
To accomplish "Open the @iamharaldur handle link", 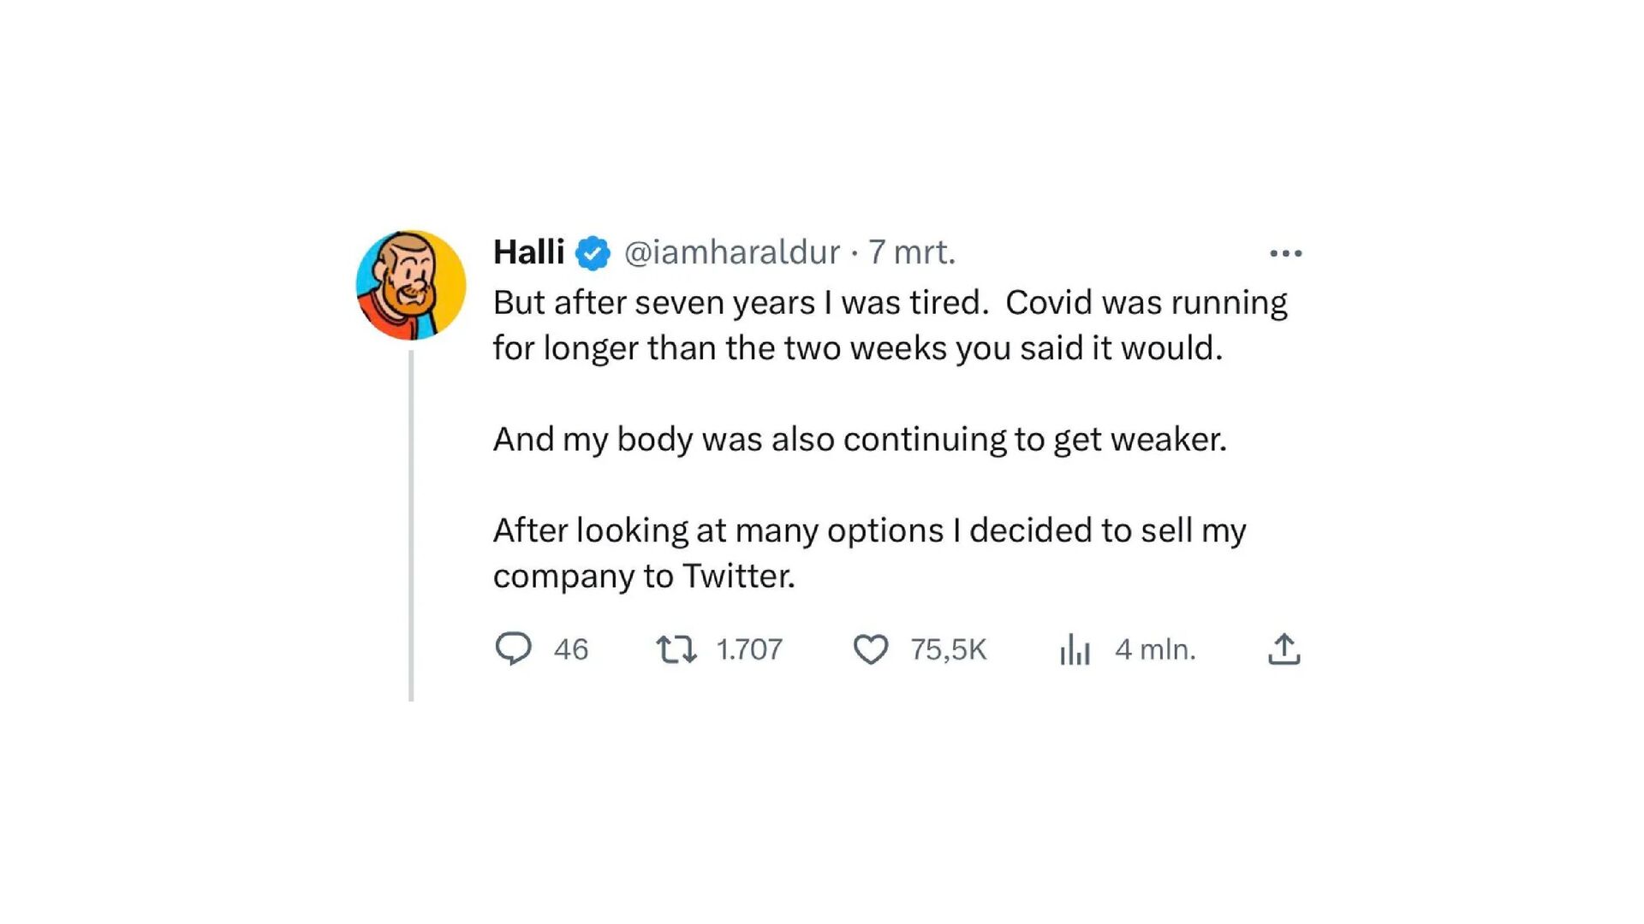I will coord(732,252).
